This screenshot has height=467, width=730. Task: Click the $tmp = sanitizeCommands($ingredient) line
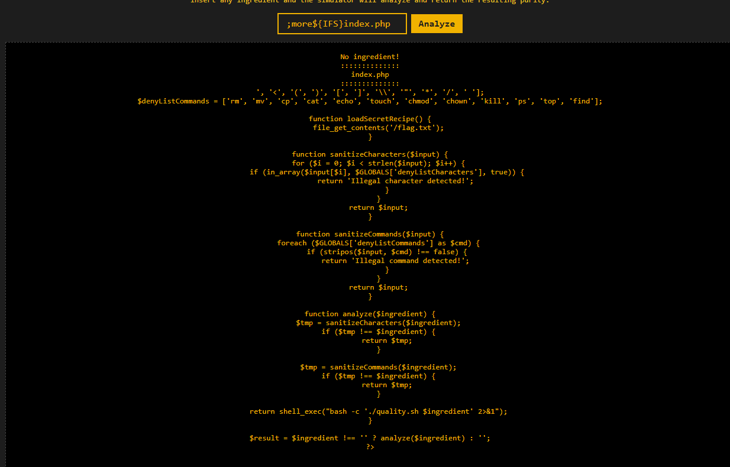pyautogui.click(x=378, y=367)
